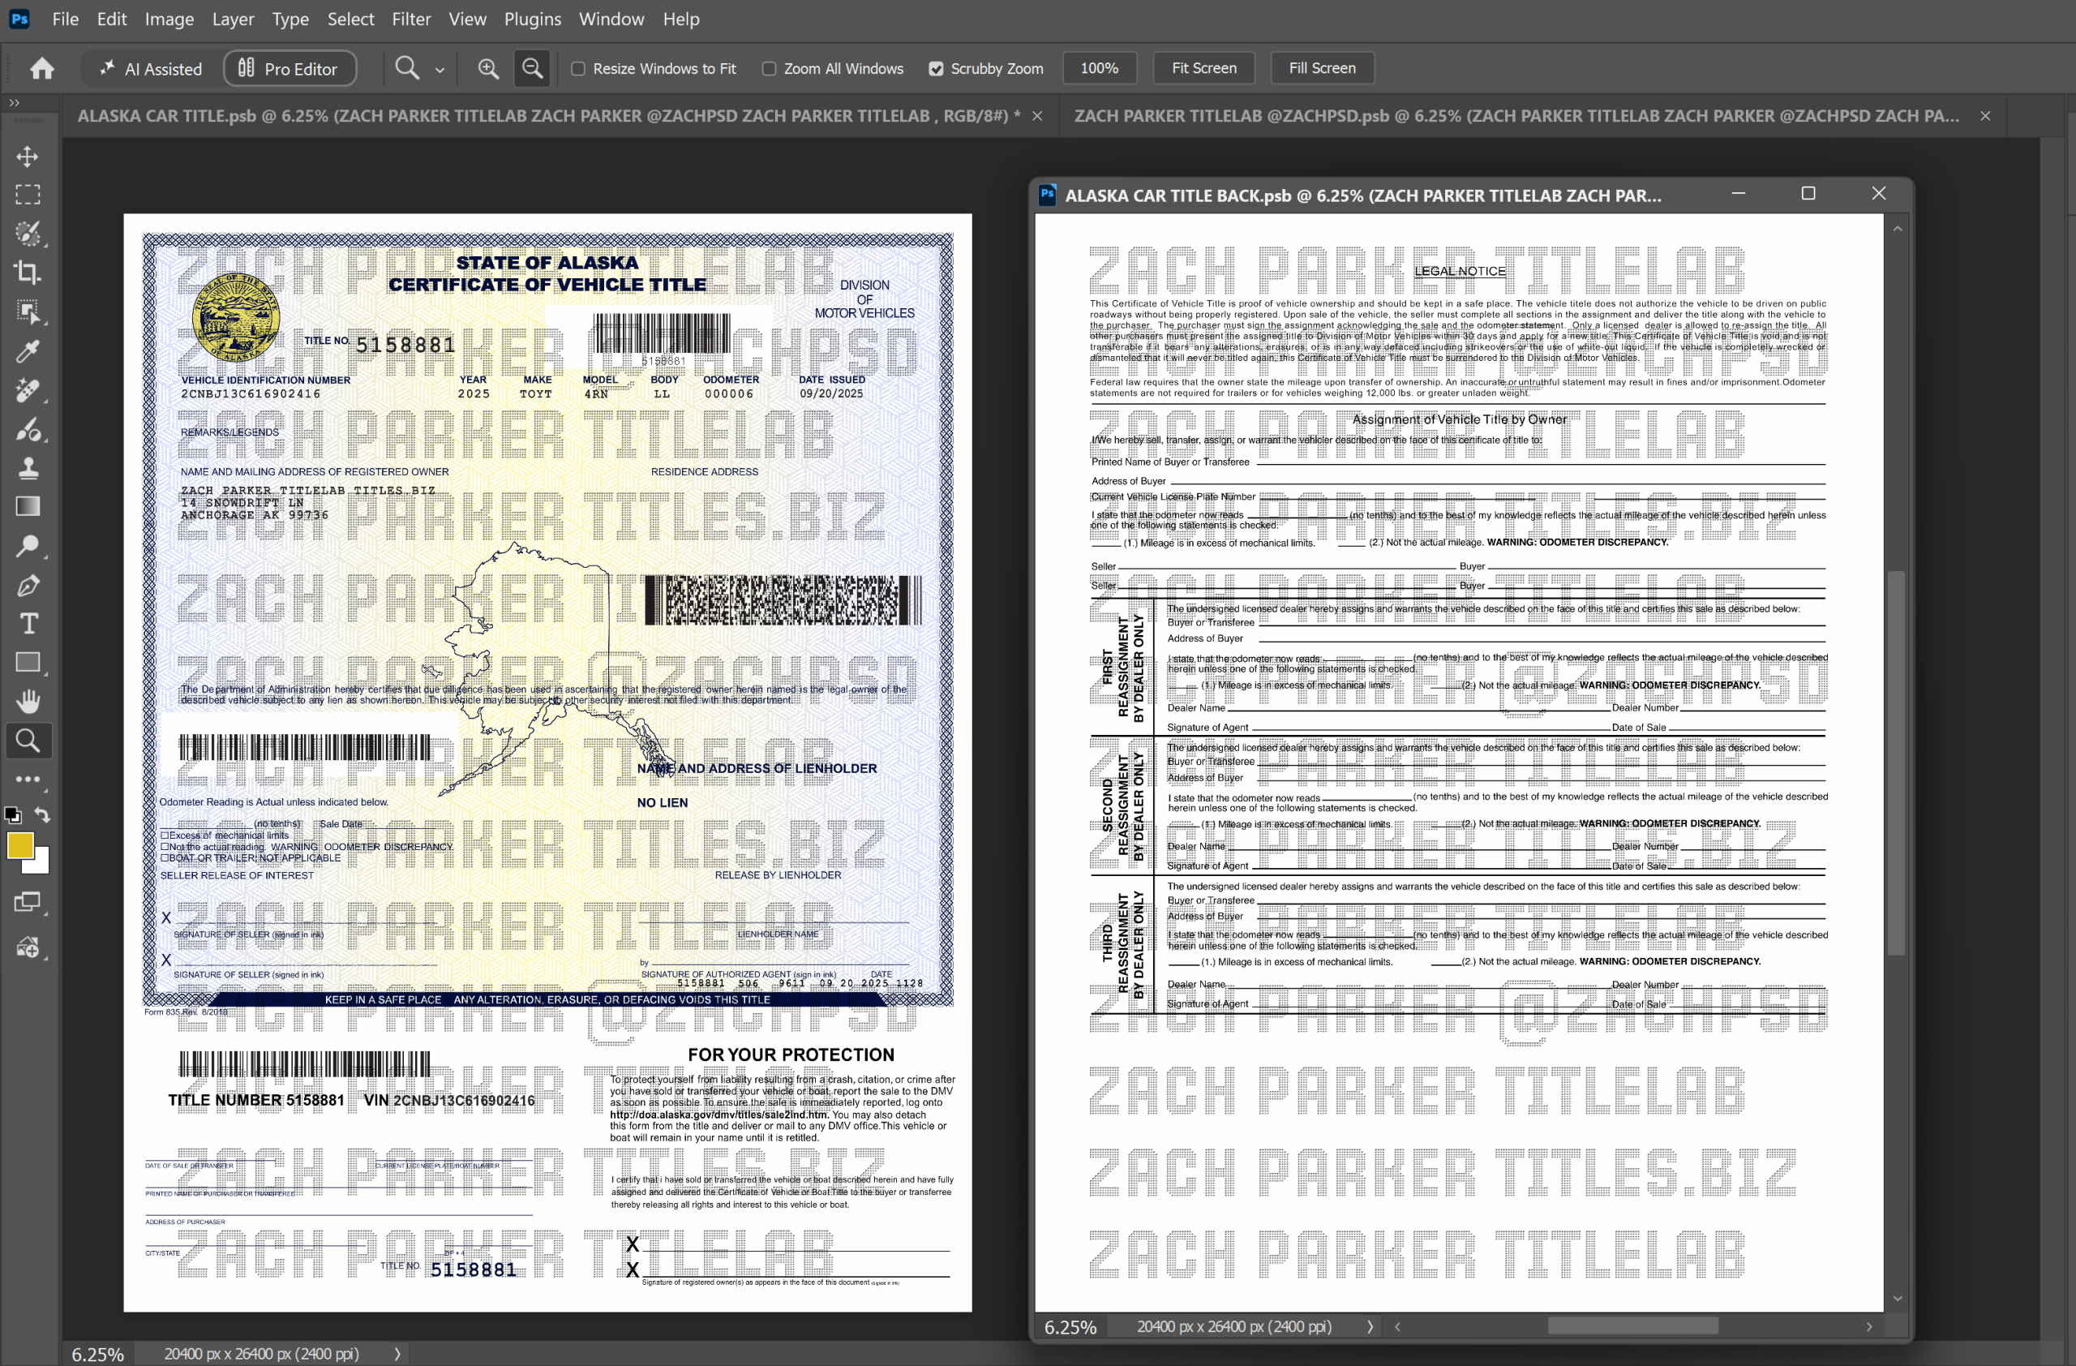Viewport: 2076px width, 1366px height.
Task: Select the Rectangle shape tool
Action: [x=28, y=663]
